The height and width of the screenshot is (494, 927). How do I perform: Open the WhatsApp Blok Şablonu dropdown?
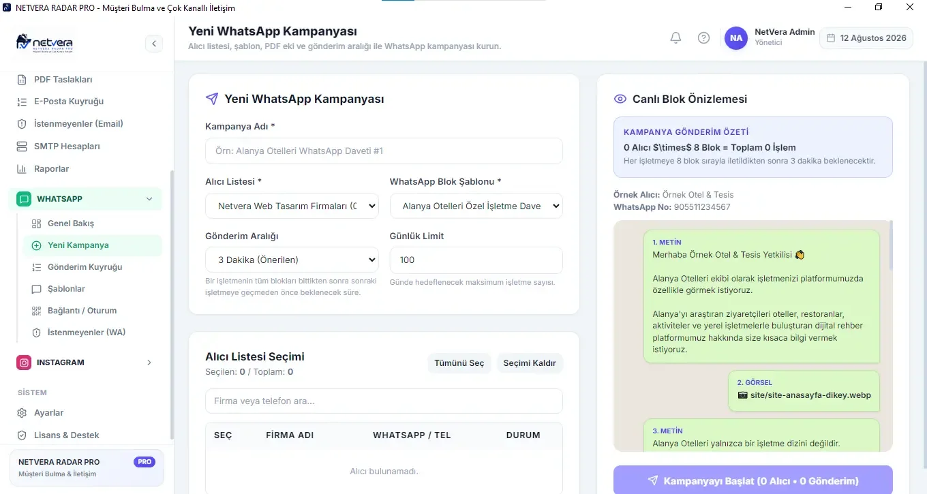[476, 206]
